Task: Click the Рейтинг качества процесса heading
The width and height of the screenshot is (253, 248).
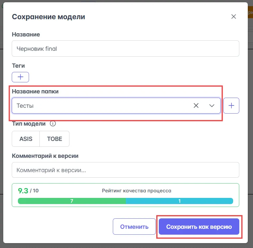Action: pyautogui.click(x=136, y=191)
